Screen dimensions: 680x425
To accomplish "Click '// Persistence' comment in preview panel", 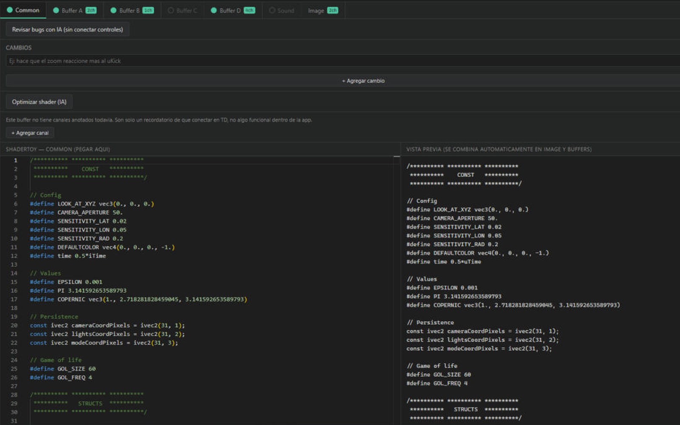I will click(x=430, y=323).
